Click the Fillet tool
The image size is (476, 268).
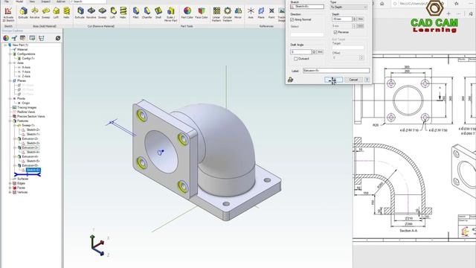(x=135, y=13)
